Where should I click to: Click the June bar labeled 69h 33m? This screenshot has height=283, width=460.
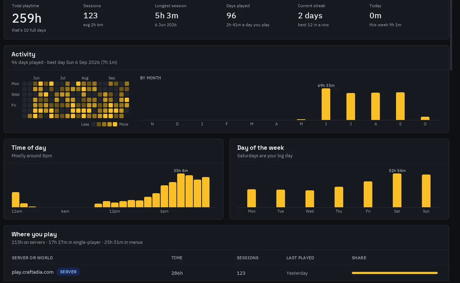coord(326,104)
